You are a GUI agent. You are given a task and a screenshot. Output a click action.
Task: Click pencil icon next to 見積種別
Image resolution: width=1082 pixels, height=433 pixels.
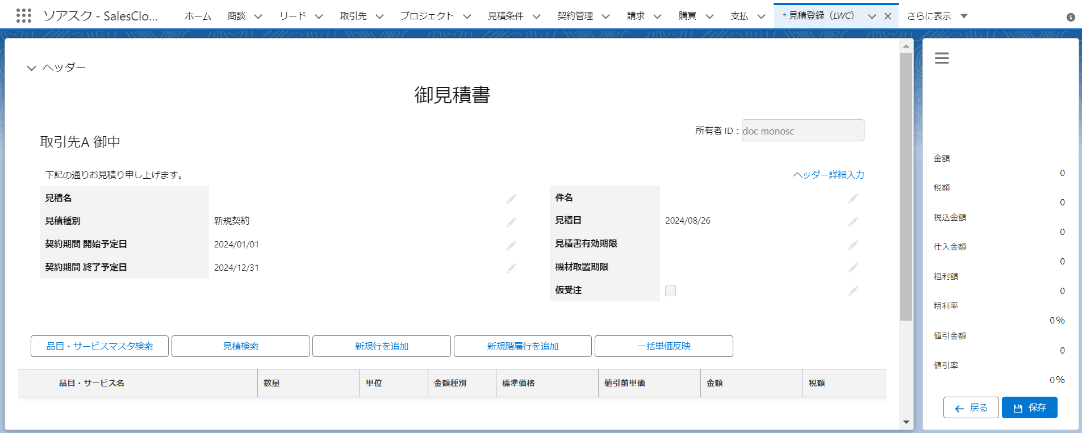click(x=511, y=222)
